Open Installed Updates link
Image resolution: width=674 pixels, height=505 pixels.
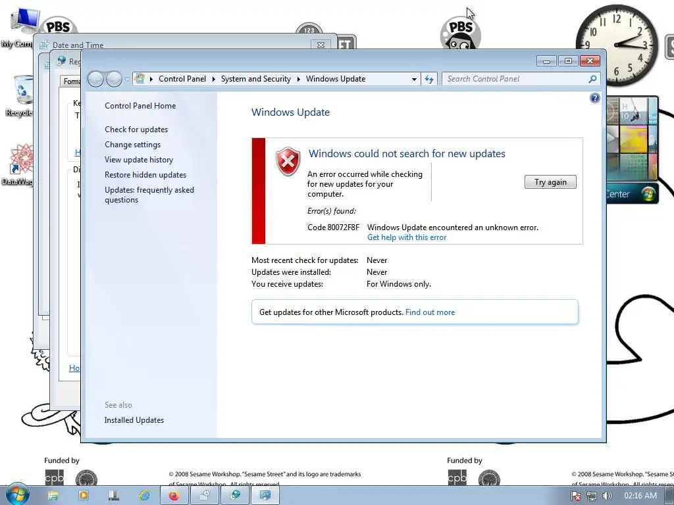(x=134, y=420)
